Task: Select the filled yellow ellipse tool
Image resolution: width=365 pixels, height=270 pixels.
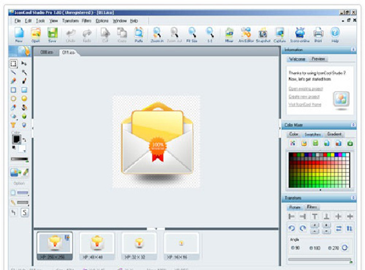Action: point(24,99)
